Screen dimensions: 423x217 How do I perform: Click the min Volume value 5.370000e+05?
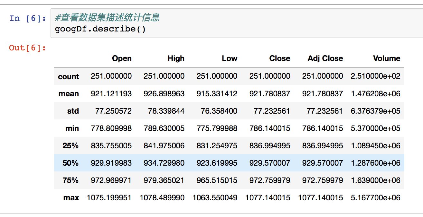(376, 128)
